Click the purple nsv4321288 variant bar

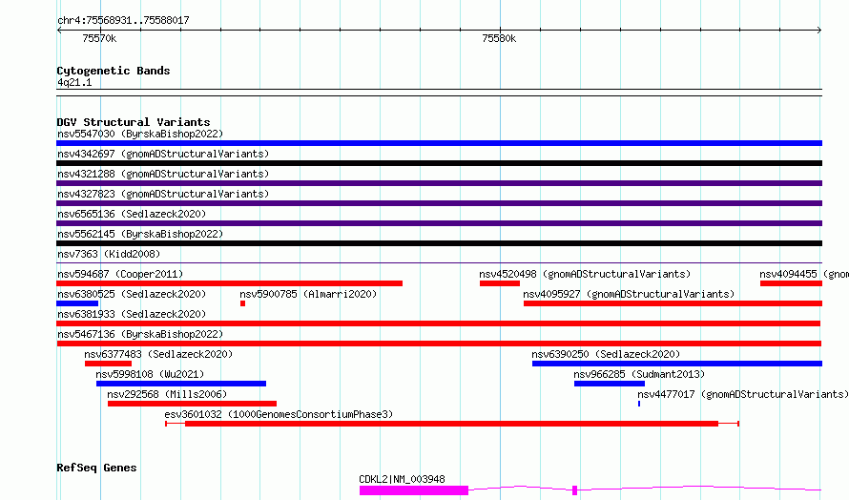pyautogui.click(x=439, y=183)
